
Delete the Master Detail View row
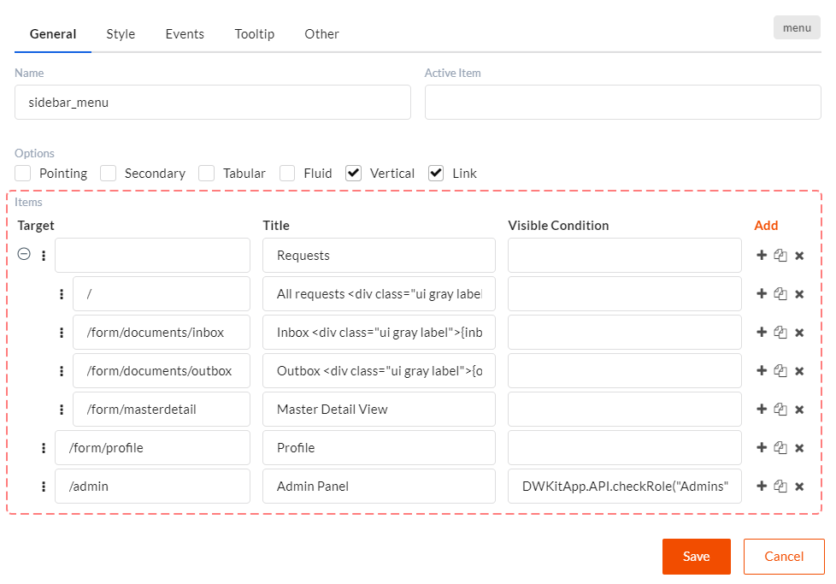coord(799,410)
